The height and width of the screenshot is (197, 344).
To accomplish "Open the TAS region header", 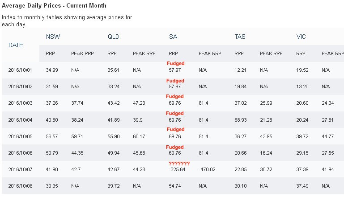I will pos(240,37).
